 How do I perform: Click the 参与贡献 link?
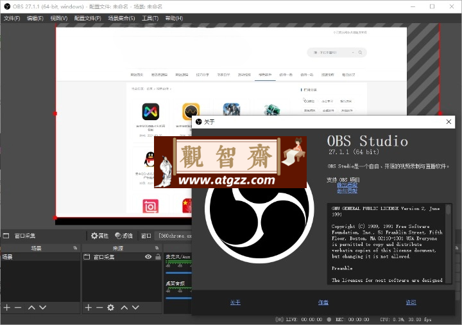click(347, 191)
